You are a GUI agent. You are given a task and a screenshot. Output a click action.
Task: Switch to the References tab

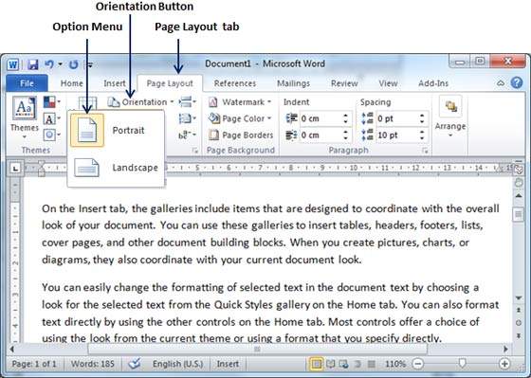(x=235, y=83)
